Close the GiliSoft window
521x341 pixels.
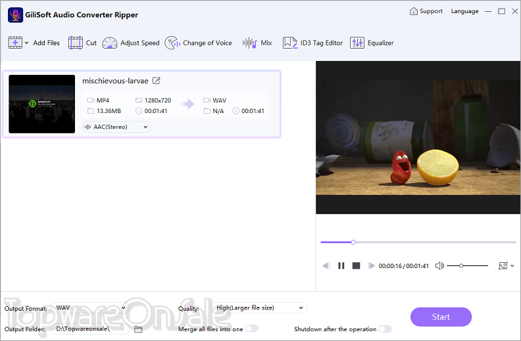coord(515,11)
